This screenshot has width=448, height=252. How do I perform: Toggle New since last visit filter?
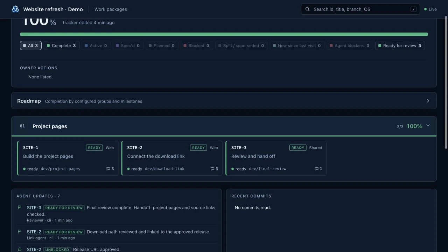tap(297, 45)
